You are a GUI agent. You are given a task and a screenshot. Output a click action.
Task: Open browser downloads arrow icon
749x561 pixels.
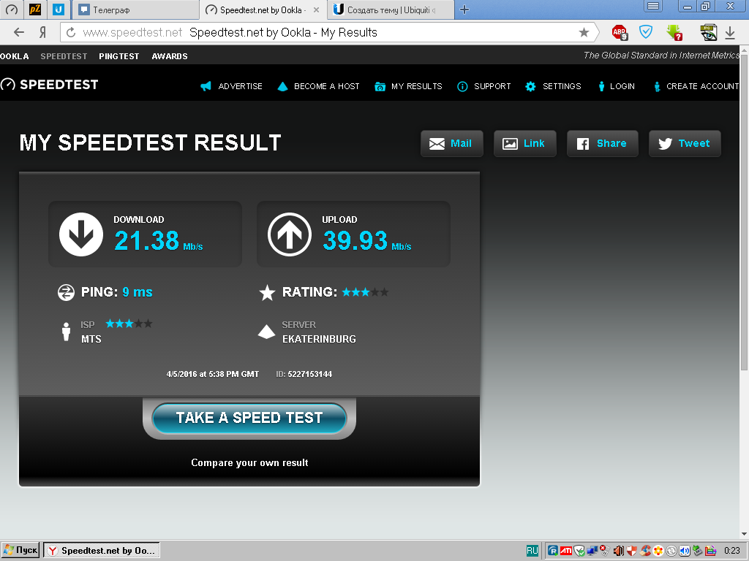click(x=730, y=32)
